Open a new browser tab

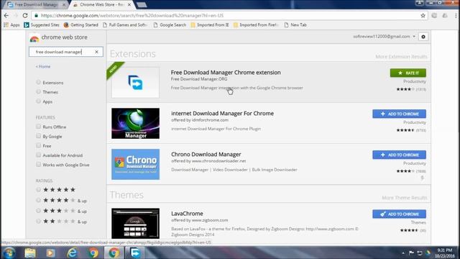pyautogui.click(x=142, y=5)
